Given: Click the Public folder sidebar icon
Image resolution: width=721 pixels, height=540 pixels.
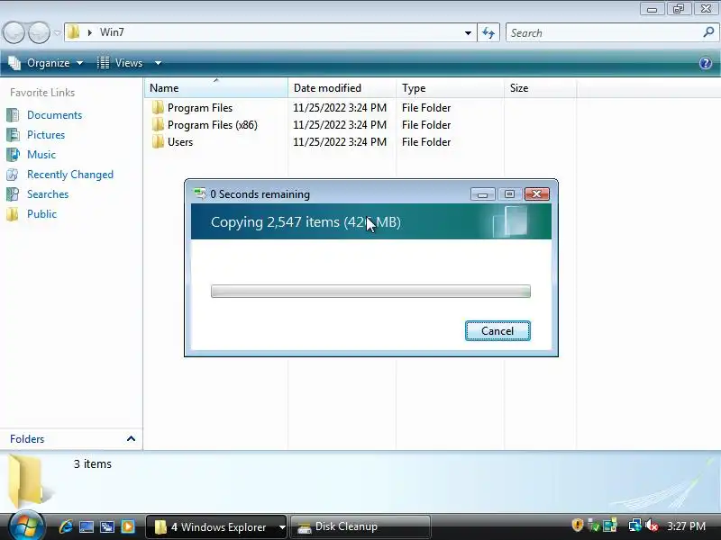Looking at the screenshot, I should tap(13, 214).
